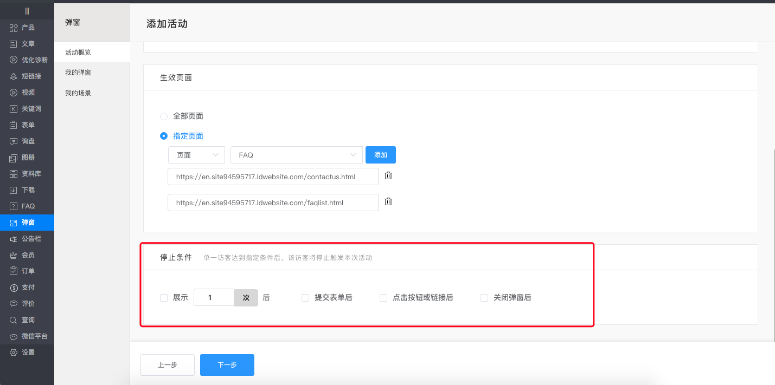The image size is (775, 385).
Task: Click the 下一步 button to continue
Action: tap(227, 364)
